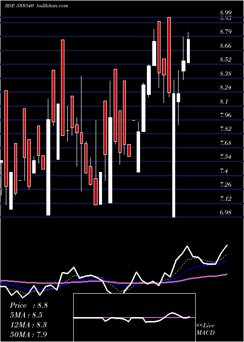Click the '12MA : 8.3' readout

28,324
